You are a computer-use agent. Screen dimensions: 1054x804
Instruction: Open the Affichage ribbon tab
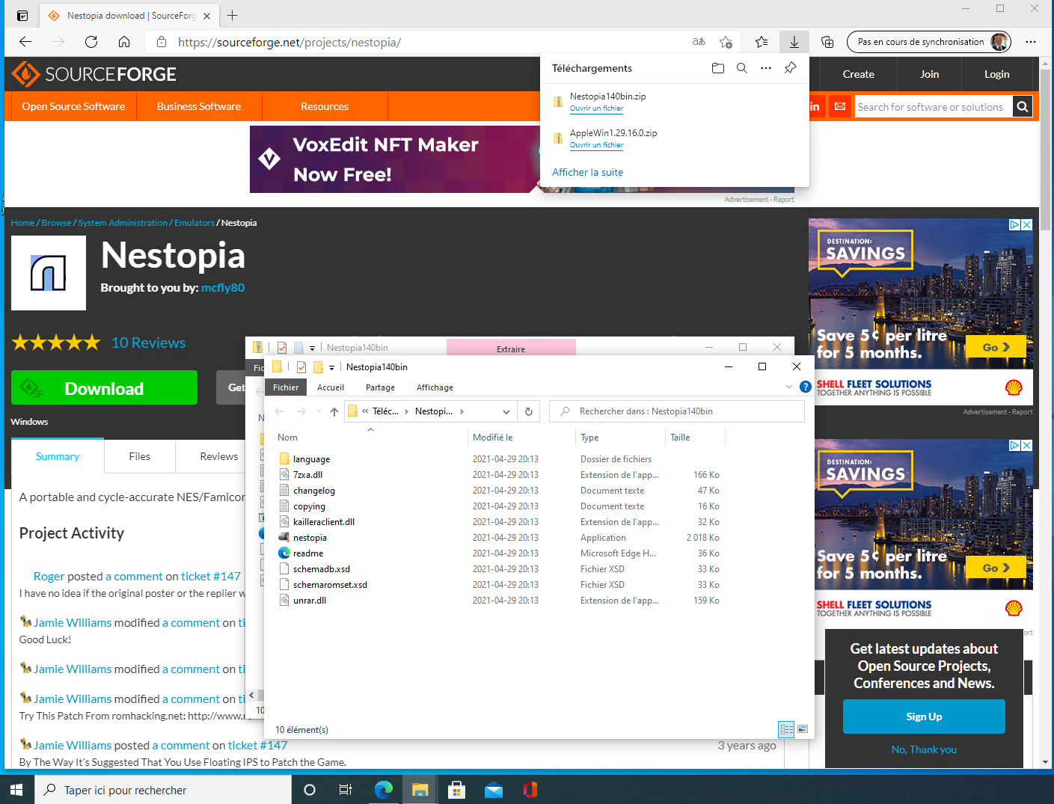coord(435,387)
